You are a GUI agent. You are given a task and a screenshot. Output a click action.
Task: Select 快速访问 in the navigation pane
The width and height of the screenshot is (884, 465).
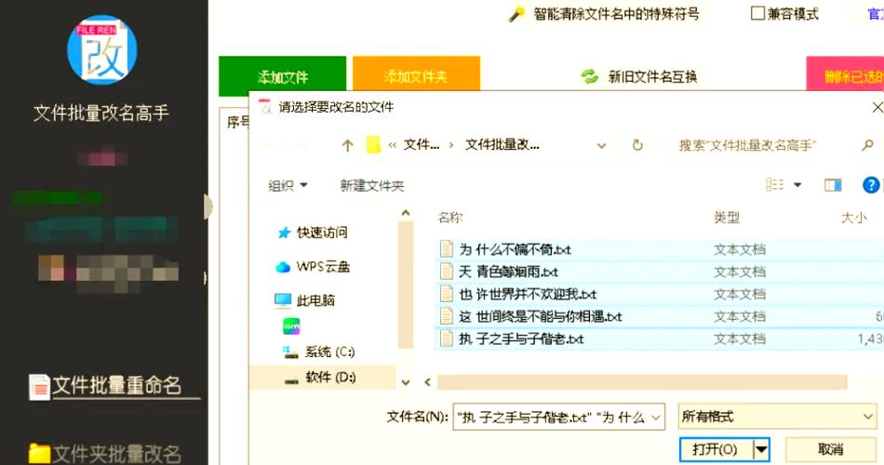click(322, 232)
